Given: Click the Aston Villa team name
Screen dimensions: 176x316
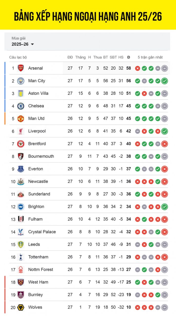Looking at the screenshot, I should pos(38,93).
